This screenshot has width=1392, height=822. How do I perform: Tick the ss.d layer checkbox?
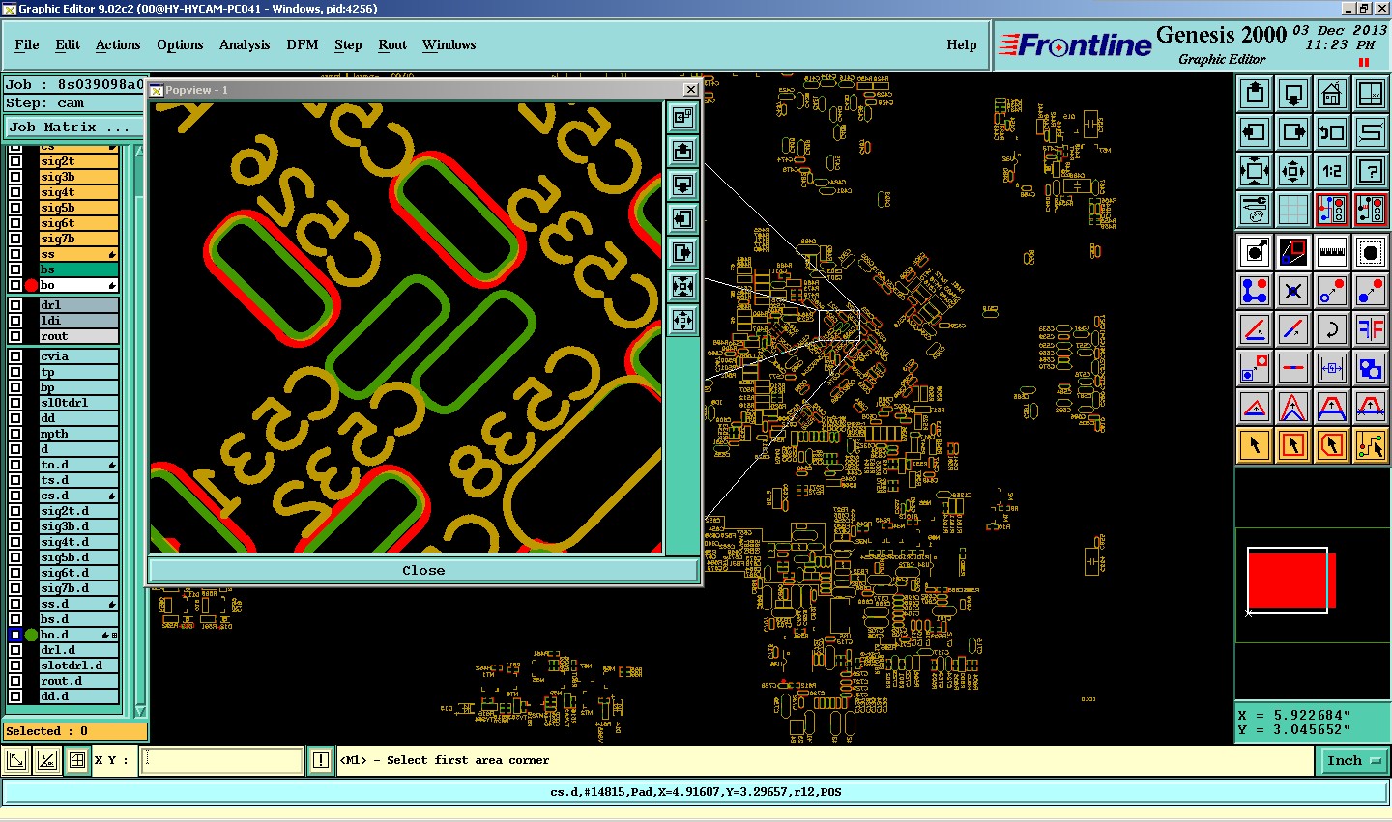pos(15,604)
